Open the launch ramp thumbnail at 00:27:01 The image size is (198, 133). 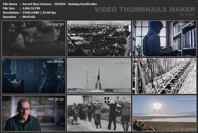164,76
